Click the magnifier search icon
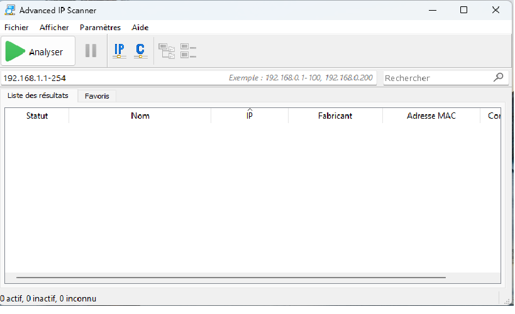This screenshot has width=515, height=314. tap(498, 77)
